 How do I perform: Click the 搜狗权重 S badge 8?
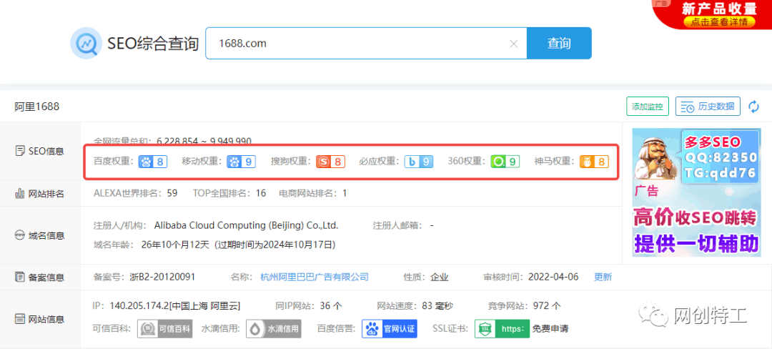[x=330, y=162]
